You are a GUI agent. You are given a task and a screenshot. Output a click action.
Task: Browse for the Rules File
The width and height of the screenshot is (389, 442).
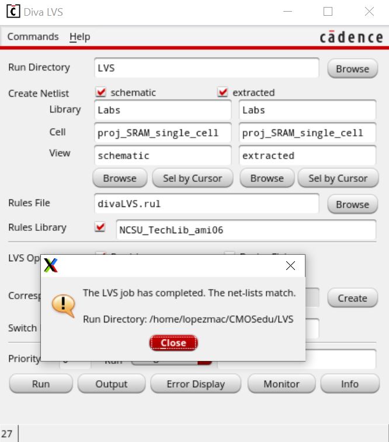(352, 204)
